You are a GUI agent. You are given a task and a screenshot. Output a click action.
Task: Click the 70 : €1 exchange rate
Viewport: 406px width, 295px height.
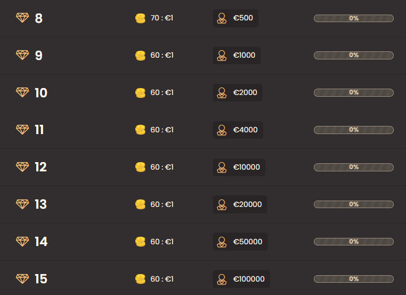(162, 18)
